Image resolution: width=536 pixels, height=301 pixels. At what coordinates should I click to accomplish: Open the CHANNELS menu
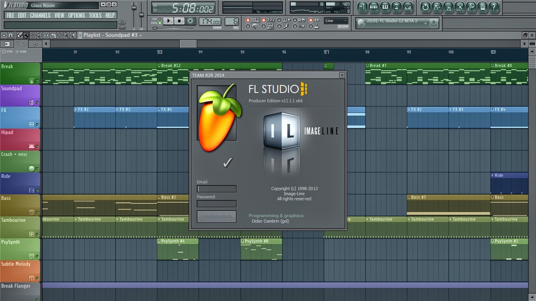(x=40, y=15)
